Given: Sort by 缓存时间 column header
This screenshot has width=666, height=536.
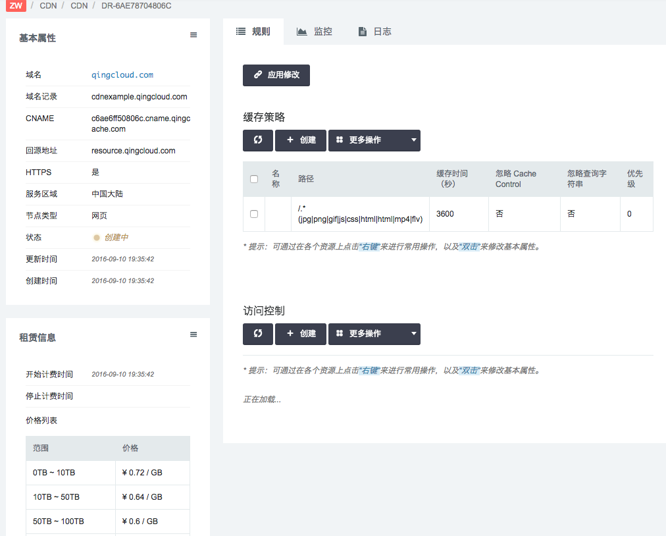Looking at the screenshot, I should coord(452,179).
